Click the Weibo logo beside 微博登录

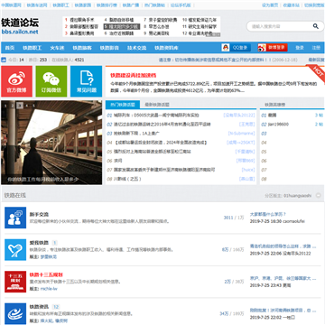[262, 48]
